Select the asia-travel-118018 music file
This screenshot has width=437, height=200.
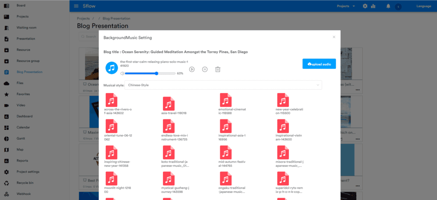[x=168, y=103]
